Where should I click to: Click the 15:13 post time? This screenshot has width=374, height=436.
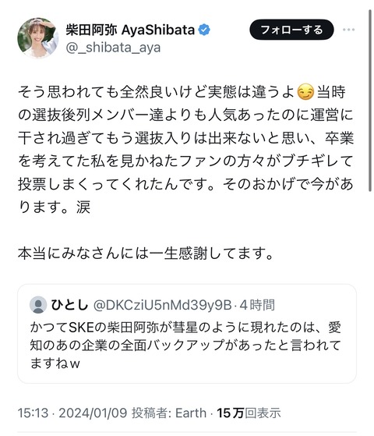point(33,413)
